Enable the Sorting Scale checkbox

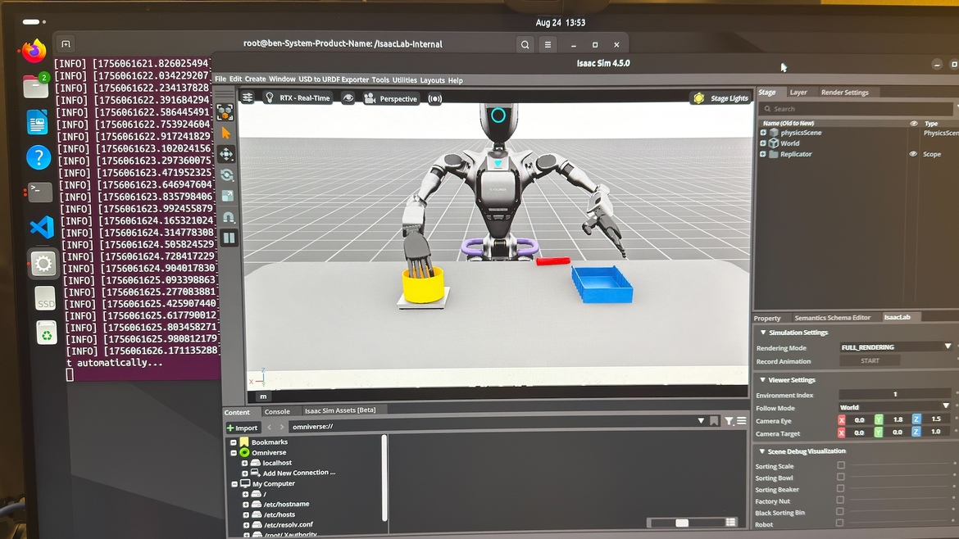[841, 465]
